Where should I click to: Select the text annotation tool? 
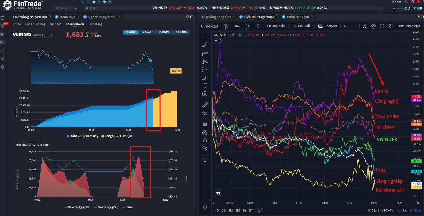pos(205,86)
